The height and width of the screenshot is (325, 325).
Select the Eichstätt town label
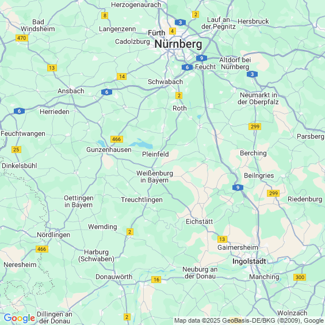[200, 221]
